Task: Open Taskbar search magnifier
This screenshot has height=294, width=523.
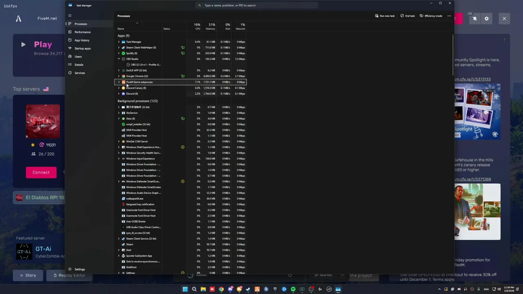Action: [194, 289]
